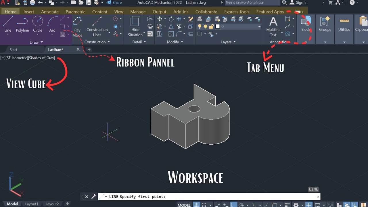The image size is (368, 207).
Task: Click the Open folder icon in toolbar
Action: click(x=81, y=3)
